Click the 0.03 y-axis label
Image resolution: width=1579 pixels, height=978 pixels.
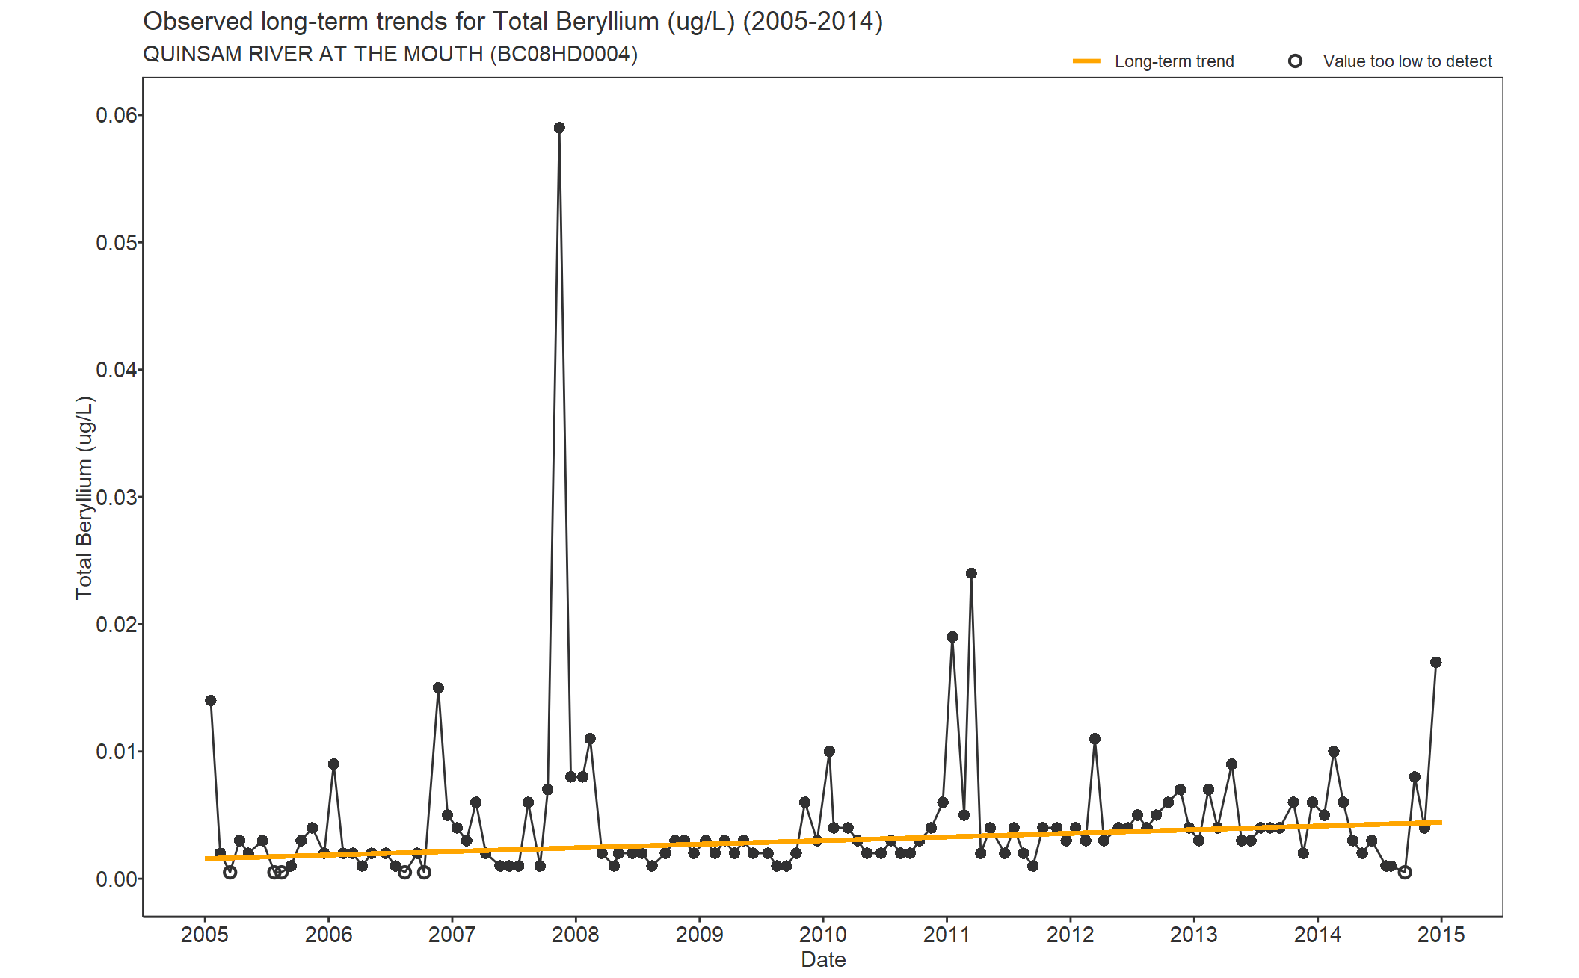[x=117, y=497]
